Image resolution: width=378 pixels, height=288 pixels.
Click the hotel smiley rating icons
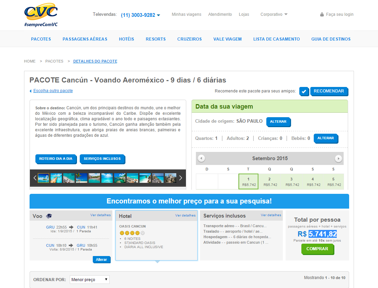tap(132, 233)
